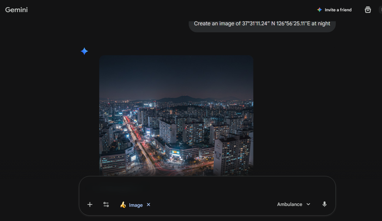382x221 pixels.
Task: Click the Invite a friend button
Action: (334, 10)
